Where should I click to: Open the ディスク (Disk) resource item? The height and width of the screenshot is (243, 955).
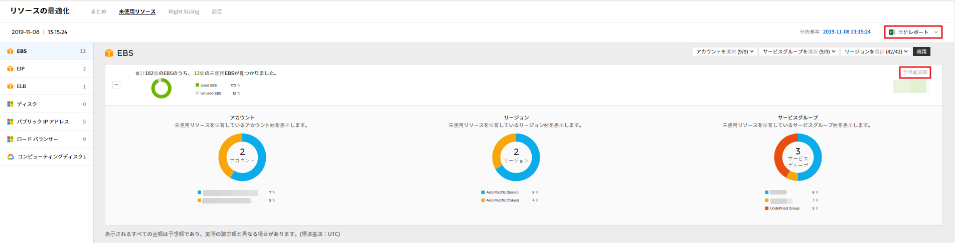coord(27,104)
